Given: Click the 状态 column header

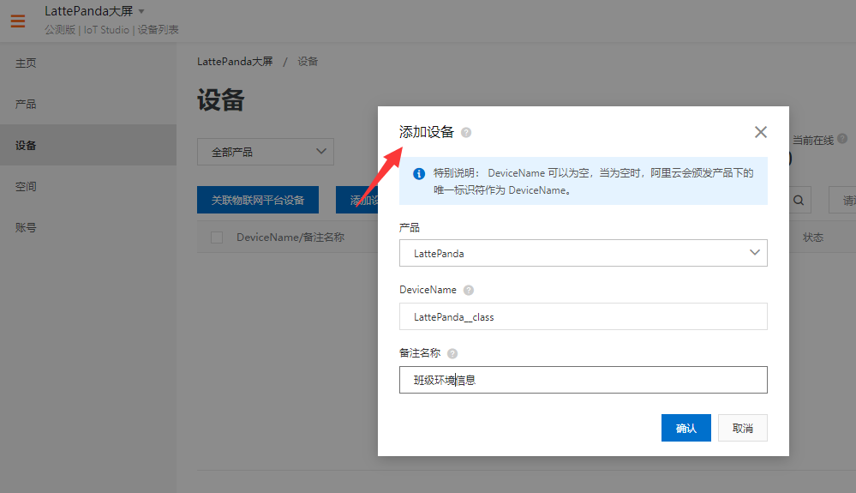Looking at the screenshot, I should (813, 237).
